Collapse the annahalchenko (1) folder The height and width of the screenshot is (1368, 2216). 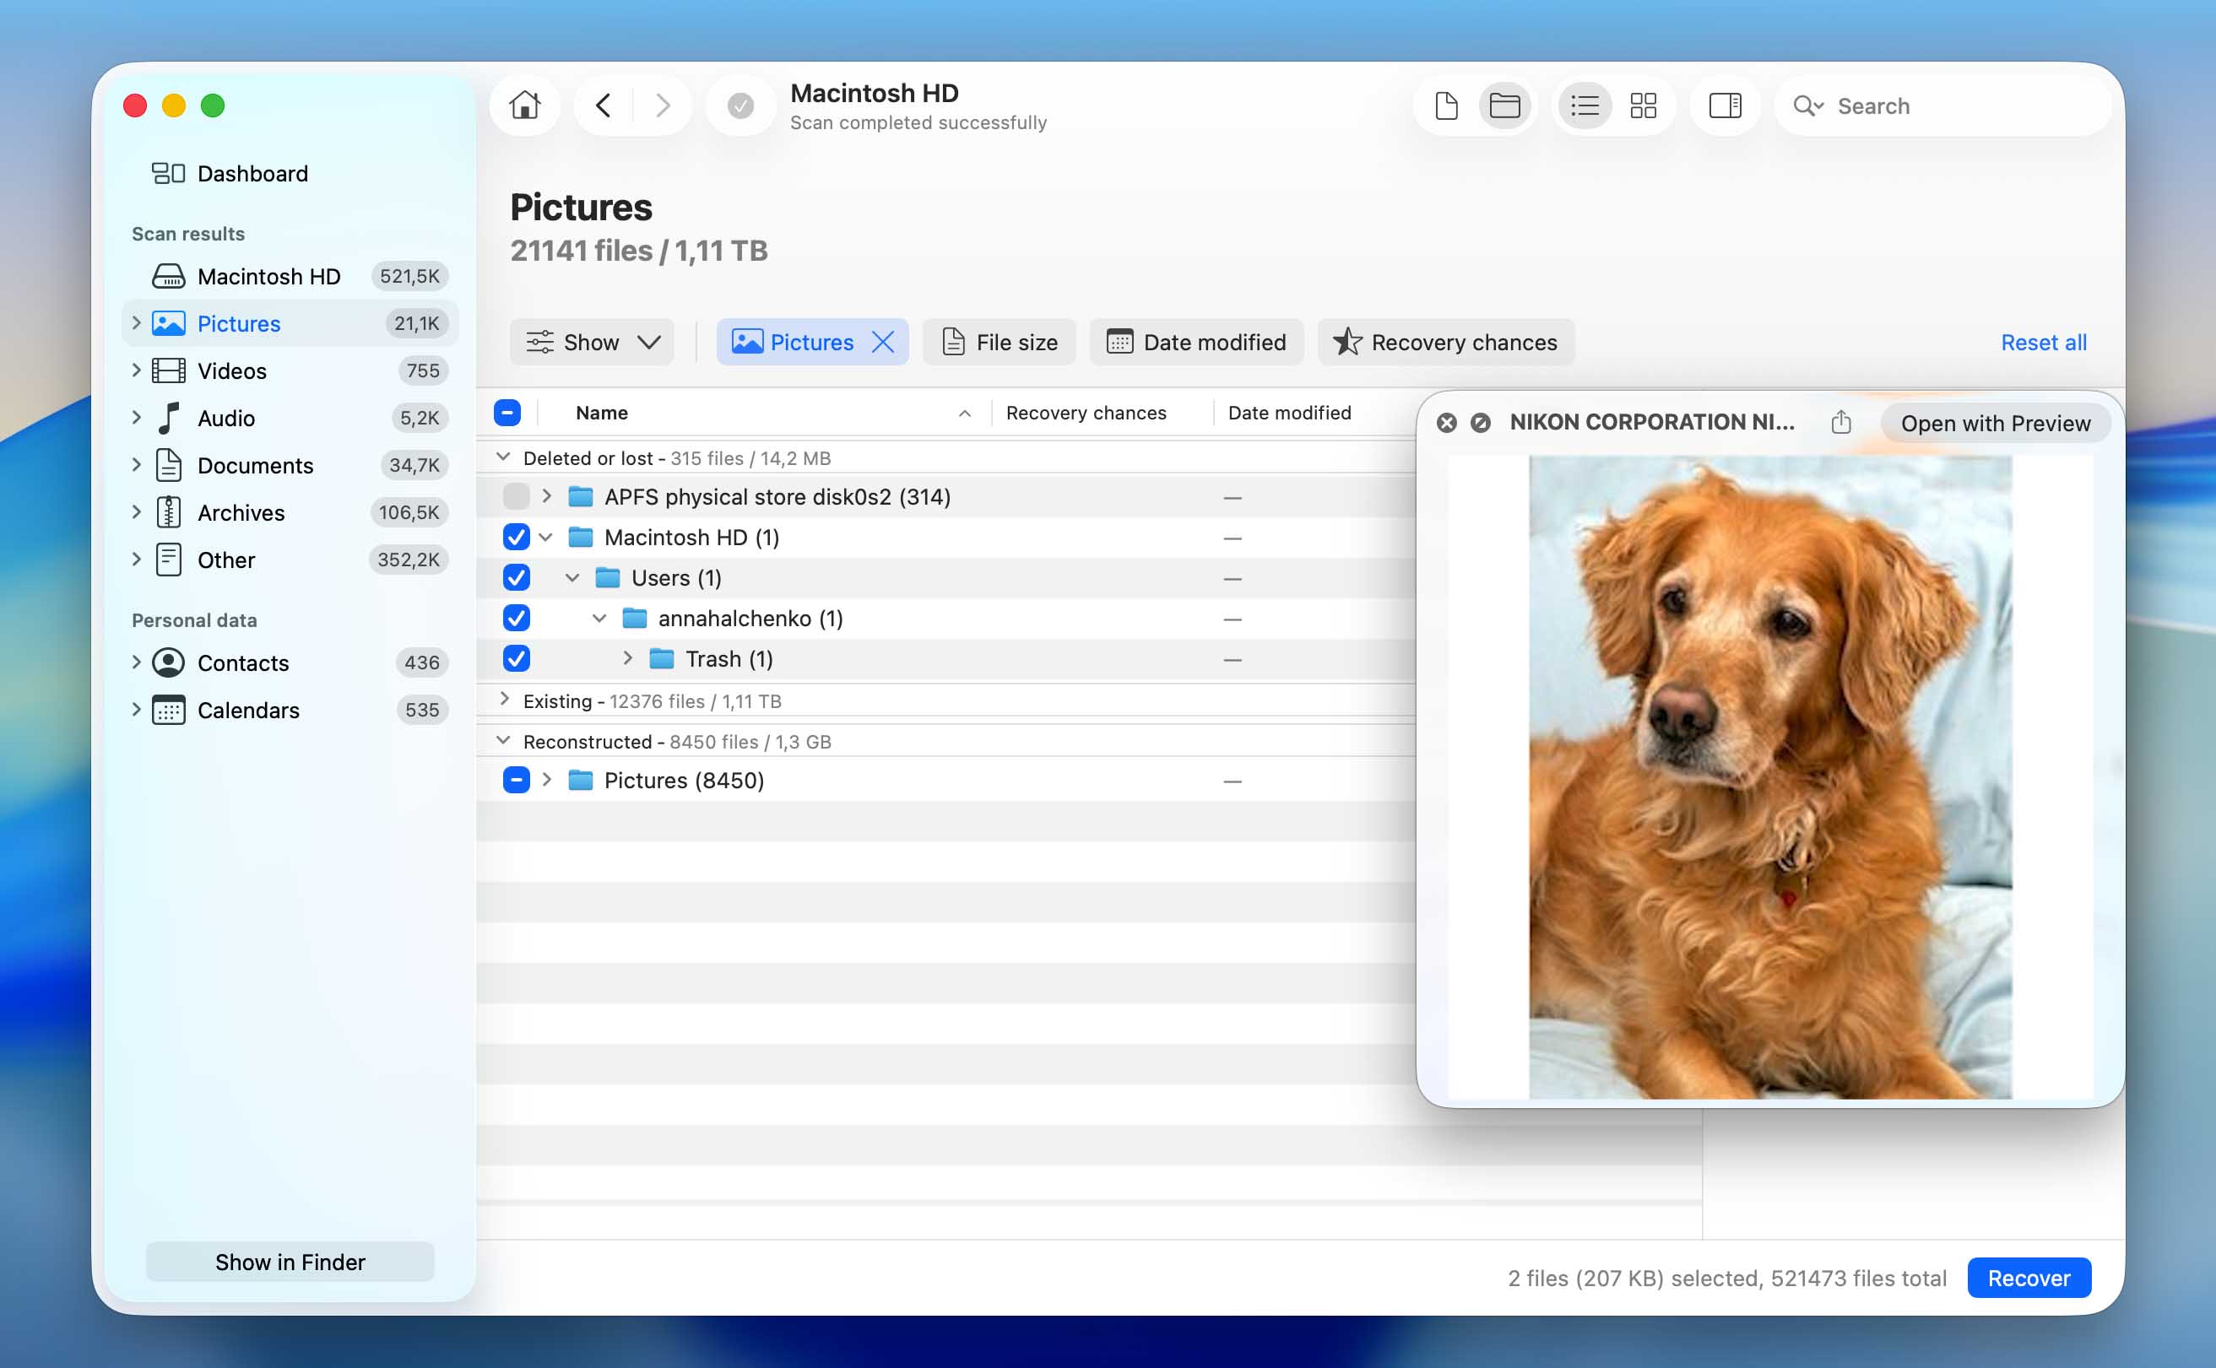click(x=600, y=619)
